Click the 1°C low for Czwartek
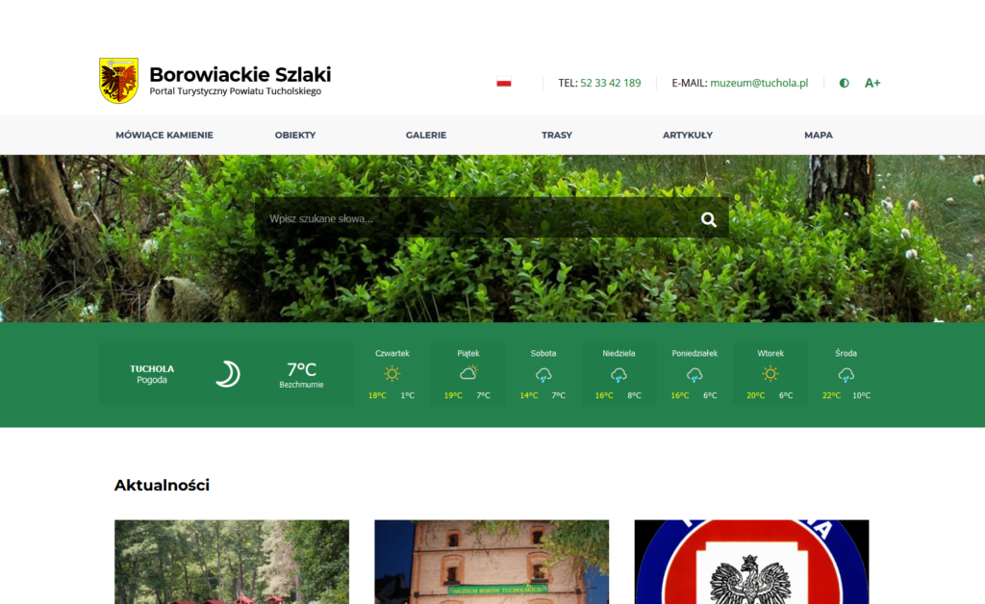Viewport: 985px width, 604px height. tap(408, 395)
